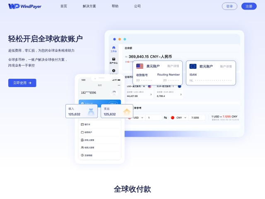The height and width of the screenshot is (199, 265).
Task: Select the 工作台 home icon in sidebar
Action: tap(113, 48)
